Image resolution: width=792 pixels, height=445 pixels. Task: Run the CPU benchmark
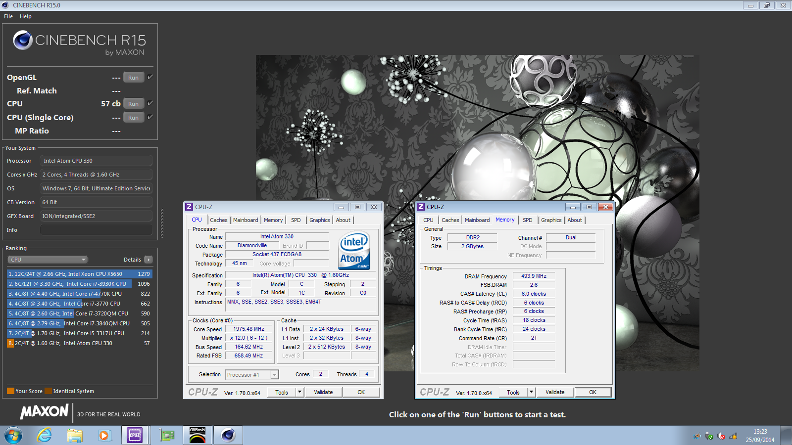pyautogui.click(x=134, y=104)
